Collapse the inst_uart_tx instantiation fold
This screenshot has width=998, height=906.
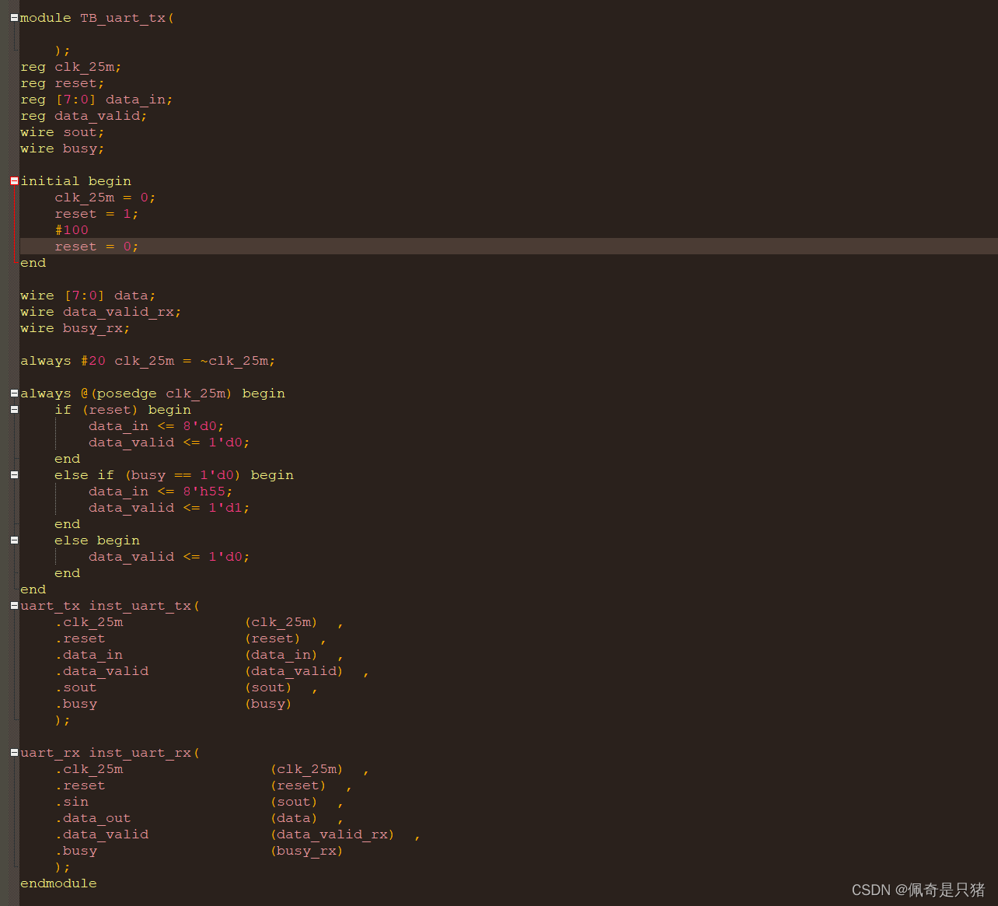point(12,605)
